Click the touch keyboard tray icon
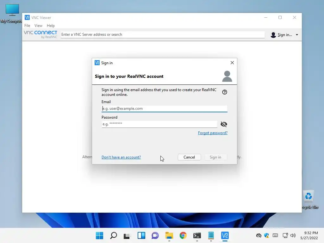 coord(275,235)
